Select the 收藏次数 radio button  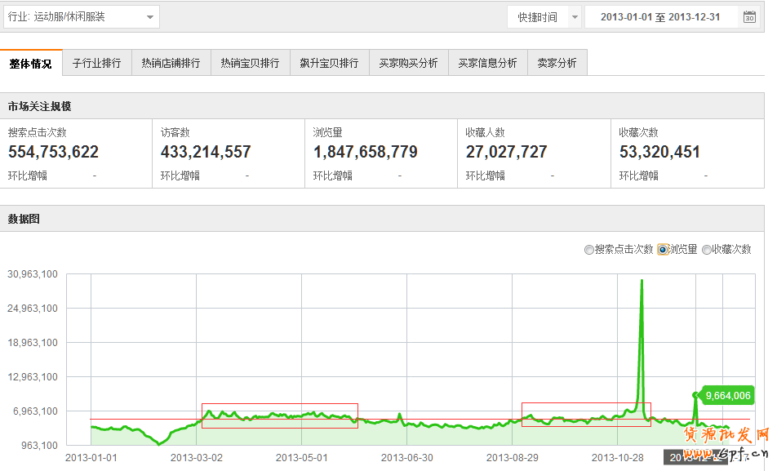pos(707,250)
